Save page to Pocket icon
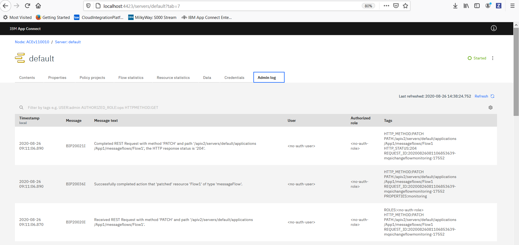This screenshot has height=245, width=519. click(x=396, y=6)
